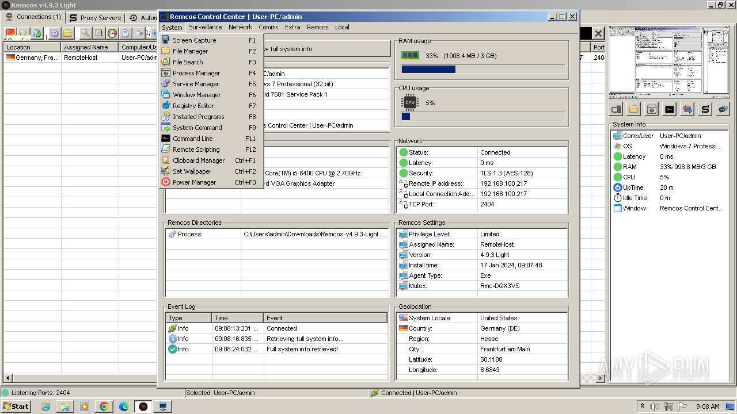This screenshot has height=414, width=737.
Task: Click the 'Retrieving full system info...' log entry
Action: (x=277, y=339)
